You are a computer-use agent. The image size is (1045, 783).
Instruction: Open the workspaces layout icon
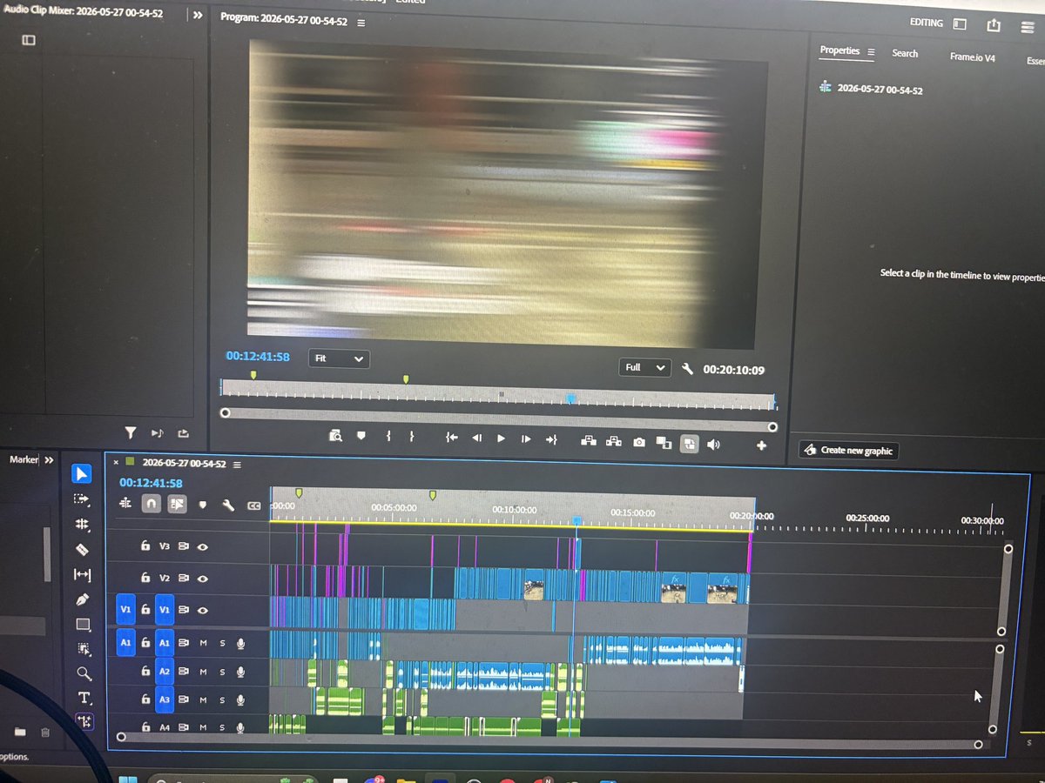point(960,24)
